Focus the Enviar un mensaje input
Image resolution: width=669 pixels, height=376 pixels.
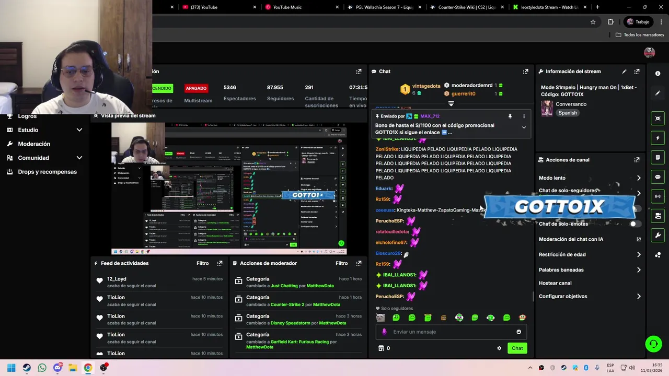click(451, 332)
